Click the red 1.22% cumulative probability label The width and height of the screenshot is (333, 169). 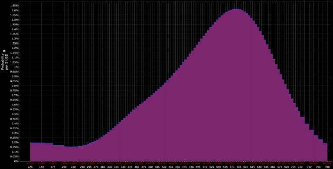(30, 164)
